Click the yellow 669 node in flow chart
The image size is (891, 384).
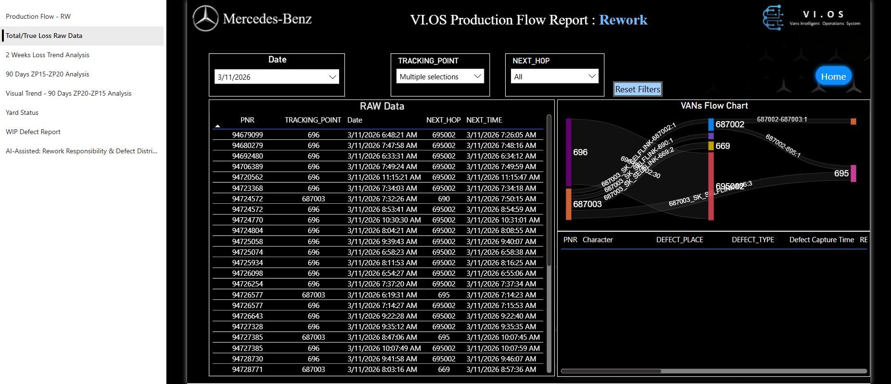click(711, 146)
